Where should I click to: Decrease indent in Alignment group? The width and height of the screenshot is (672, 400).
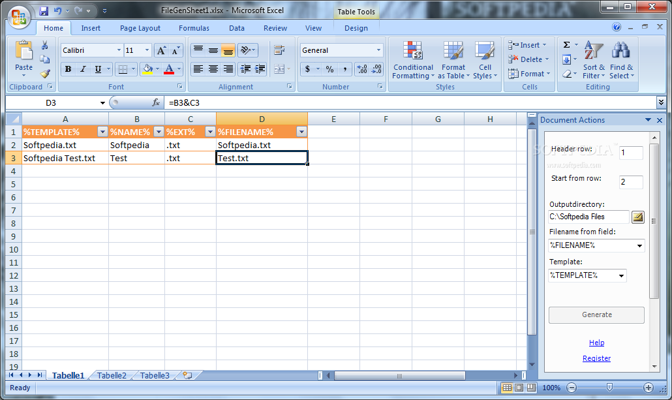click(245, 69)
